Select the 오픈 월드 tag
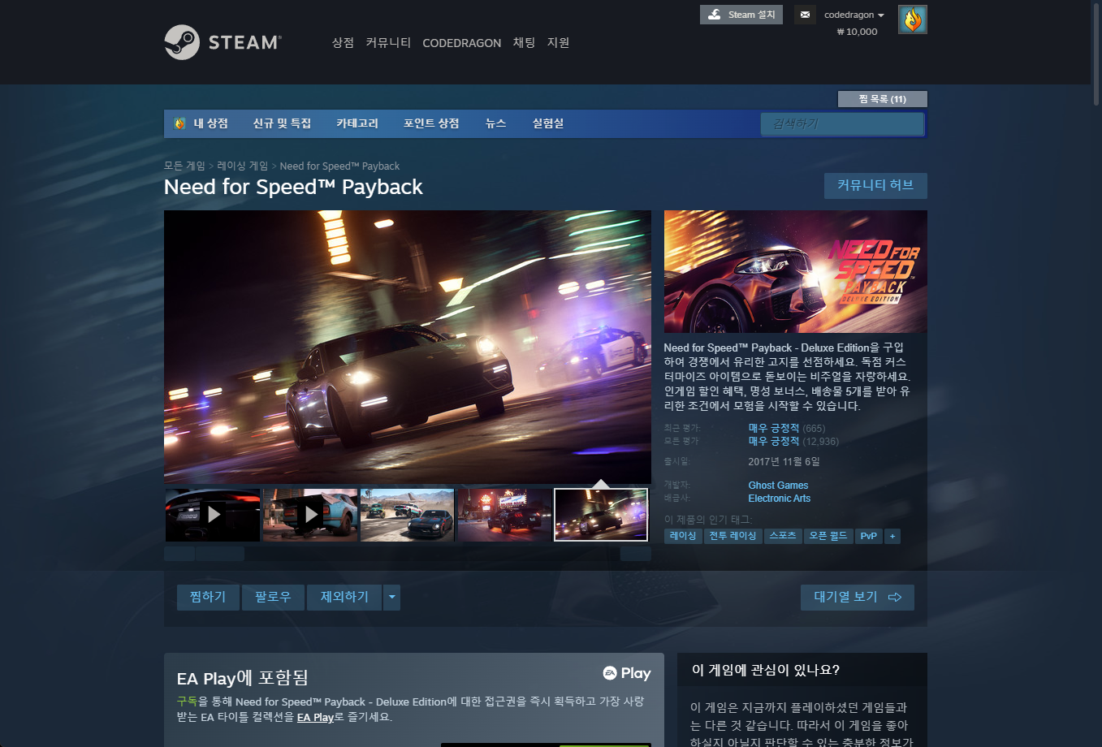Screen dimensions: 1102x747 (x=828, y=536)
